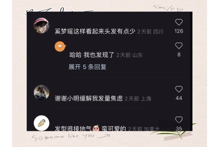This screenshot has width=219, height=147.
Task: Reply to comment '哈哈 我也发现了'
Action: pos(92,55)
